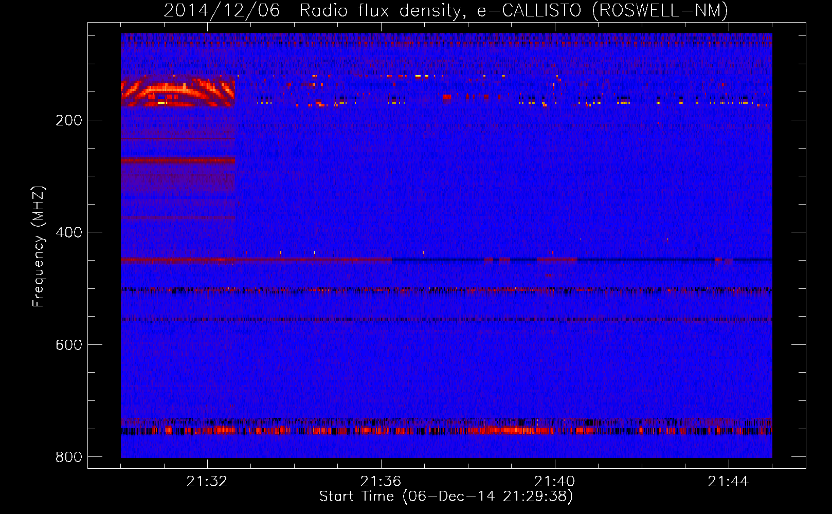The image size is (832, 514).
Task: Click the 21:40 time tick label
Action: [554, 481]
